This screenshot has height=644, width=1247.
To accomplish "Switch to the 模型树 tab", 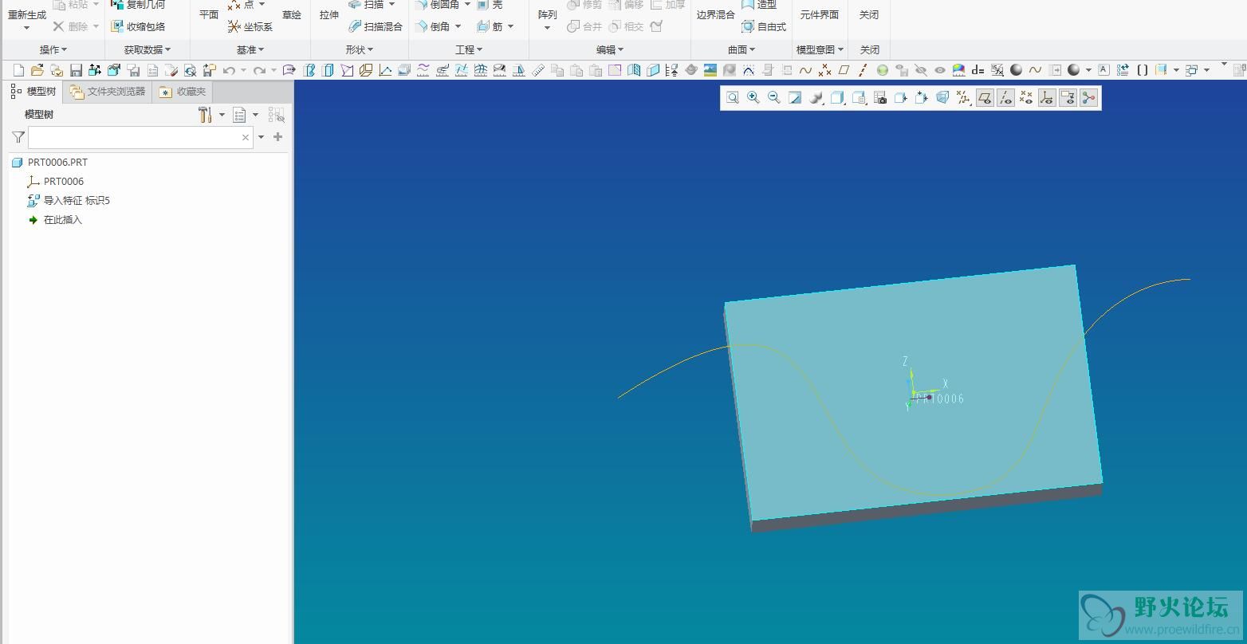I will click(x=33, y=92).
